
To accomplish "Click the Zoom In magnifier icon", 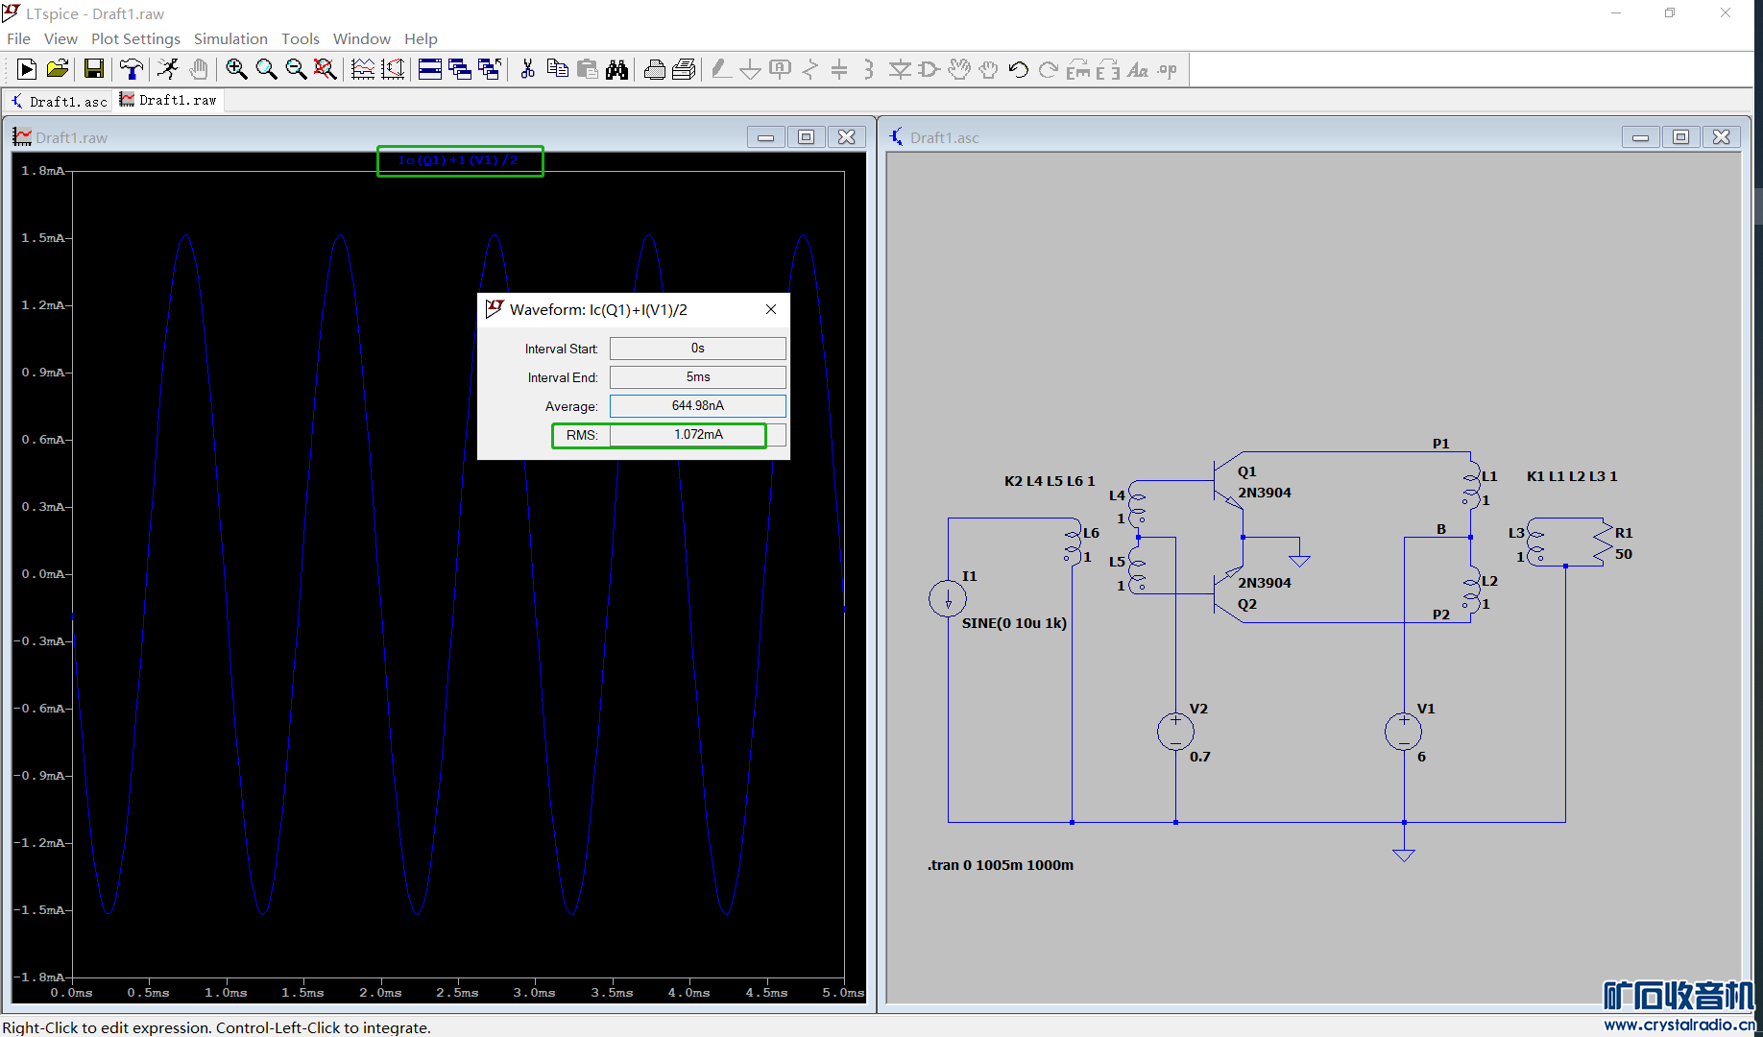I will [236, 69].
